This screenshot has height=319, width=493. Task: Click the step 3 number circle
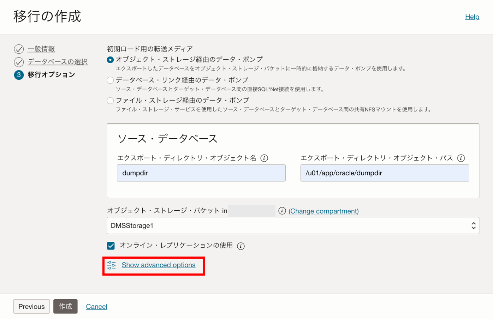point(18,74)
